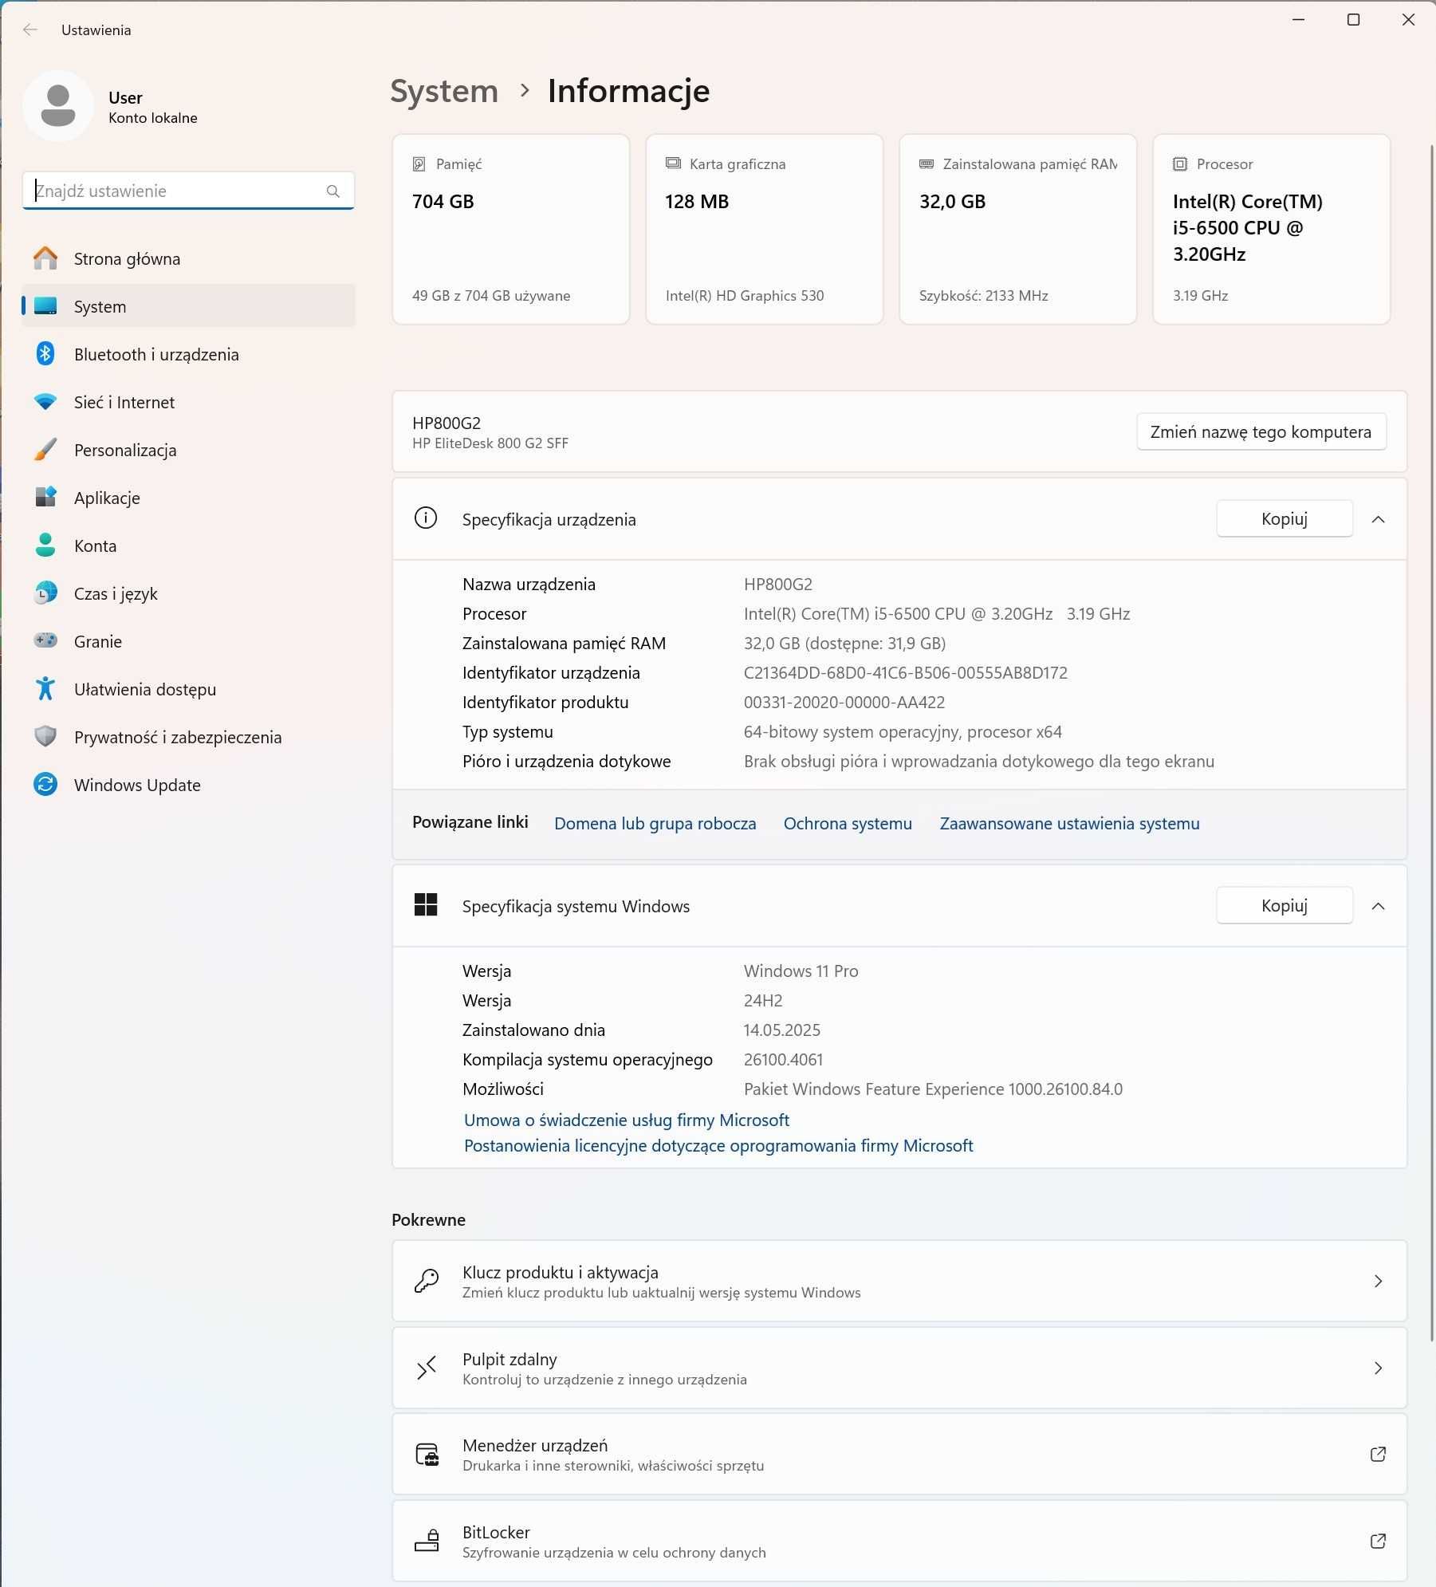Open Sieć i Internet settings
The height and width of the screenshot is (1587, 1436).
pos(188,402)
